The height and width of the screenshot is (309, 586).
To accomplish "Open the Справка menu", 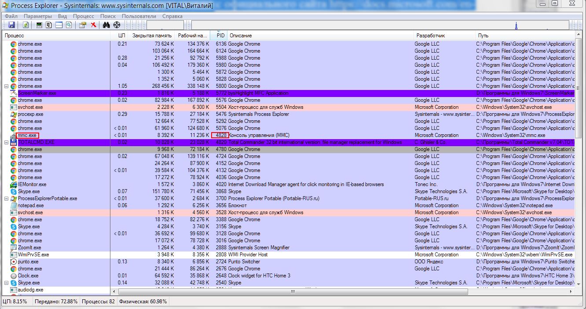I will [172, 16].
